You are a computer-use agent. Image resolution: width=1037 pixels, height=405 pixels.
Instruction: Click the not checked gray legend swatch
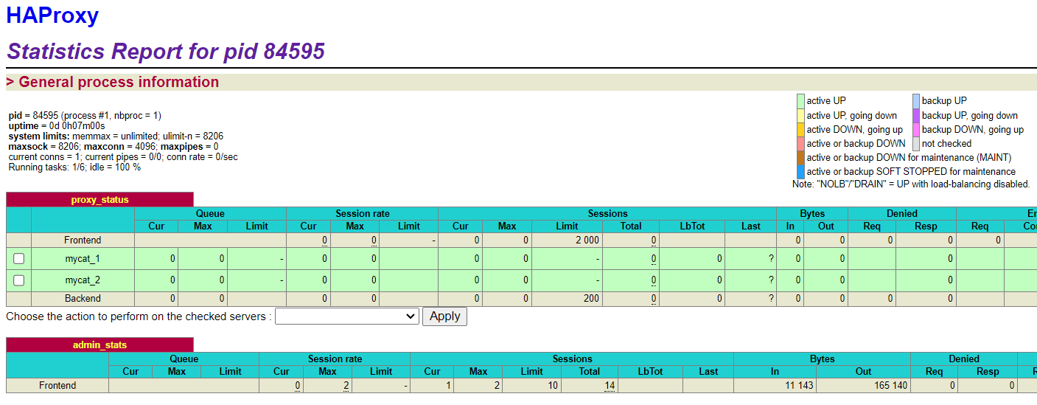click(x=916, y=143)
